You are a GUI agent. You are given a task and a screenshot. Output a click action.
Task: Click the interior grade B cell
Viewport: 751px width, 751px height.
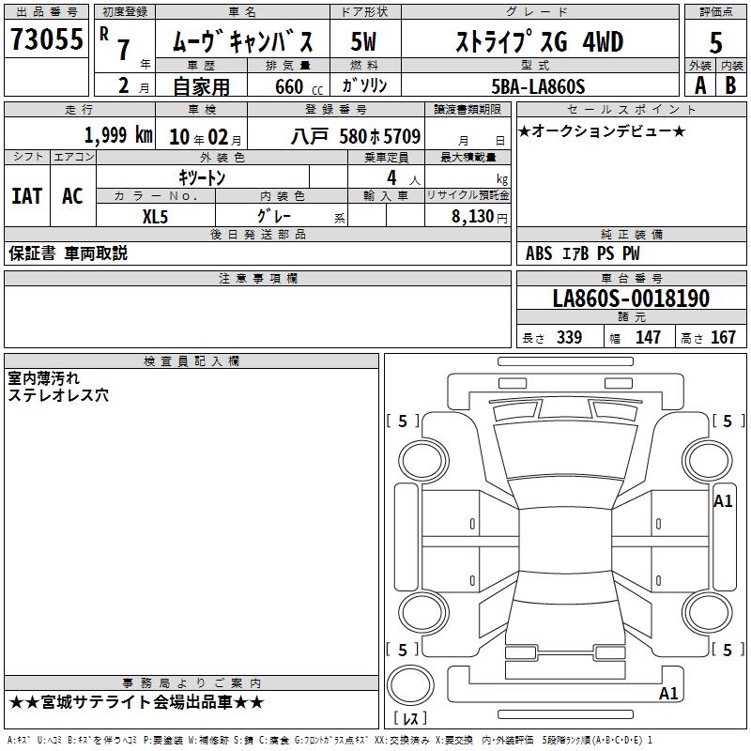pyautogui.click(x=730, y=85)
